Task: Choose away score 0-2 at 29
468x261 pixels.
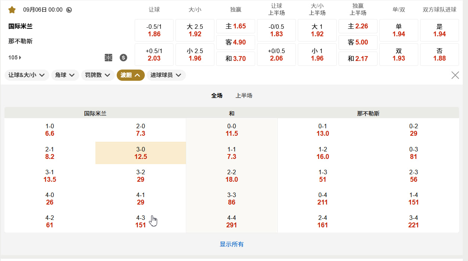Action: point(413,130)
